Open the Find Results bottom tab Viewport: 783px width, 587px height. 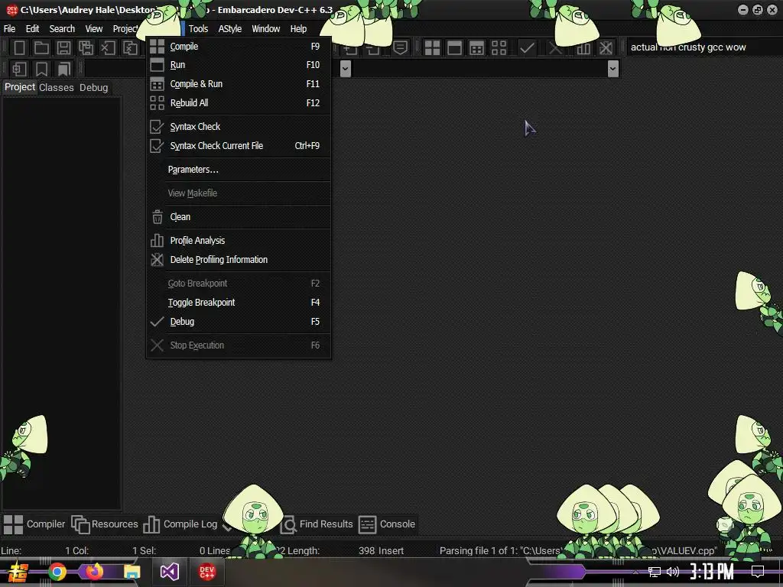click(317, 524)
